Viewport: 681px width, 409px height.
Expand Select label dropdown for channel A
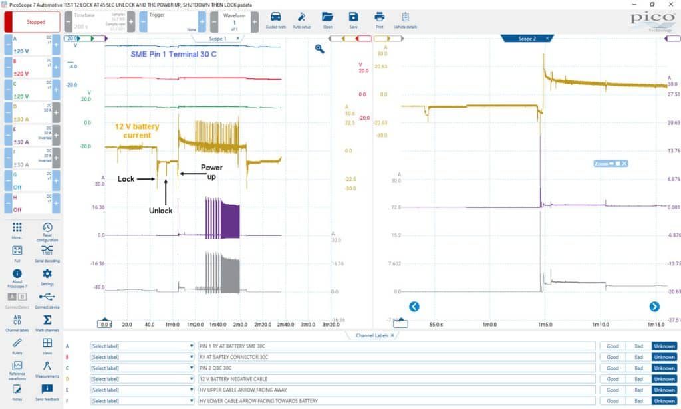coord(142,346)
